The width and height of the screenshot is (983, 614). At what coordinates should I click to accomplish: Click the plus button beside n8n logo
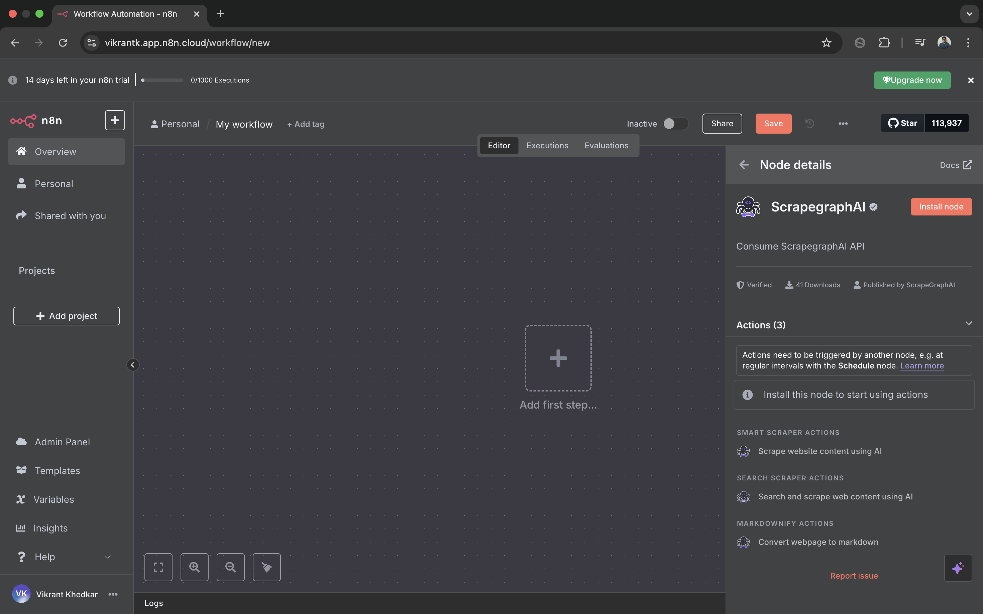[x=115, y=120]
